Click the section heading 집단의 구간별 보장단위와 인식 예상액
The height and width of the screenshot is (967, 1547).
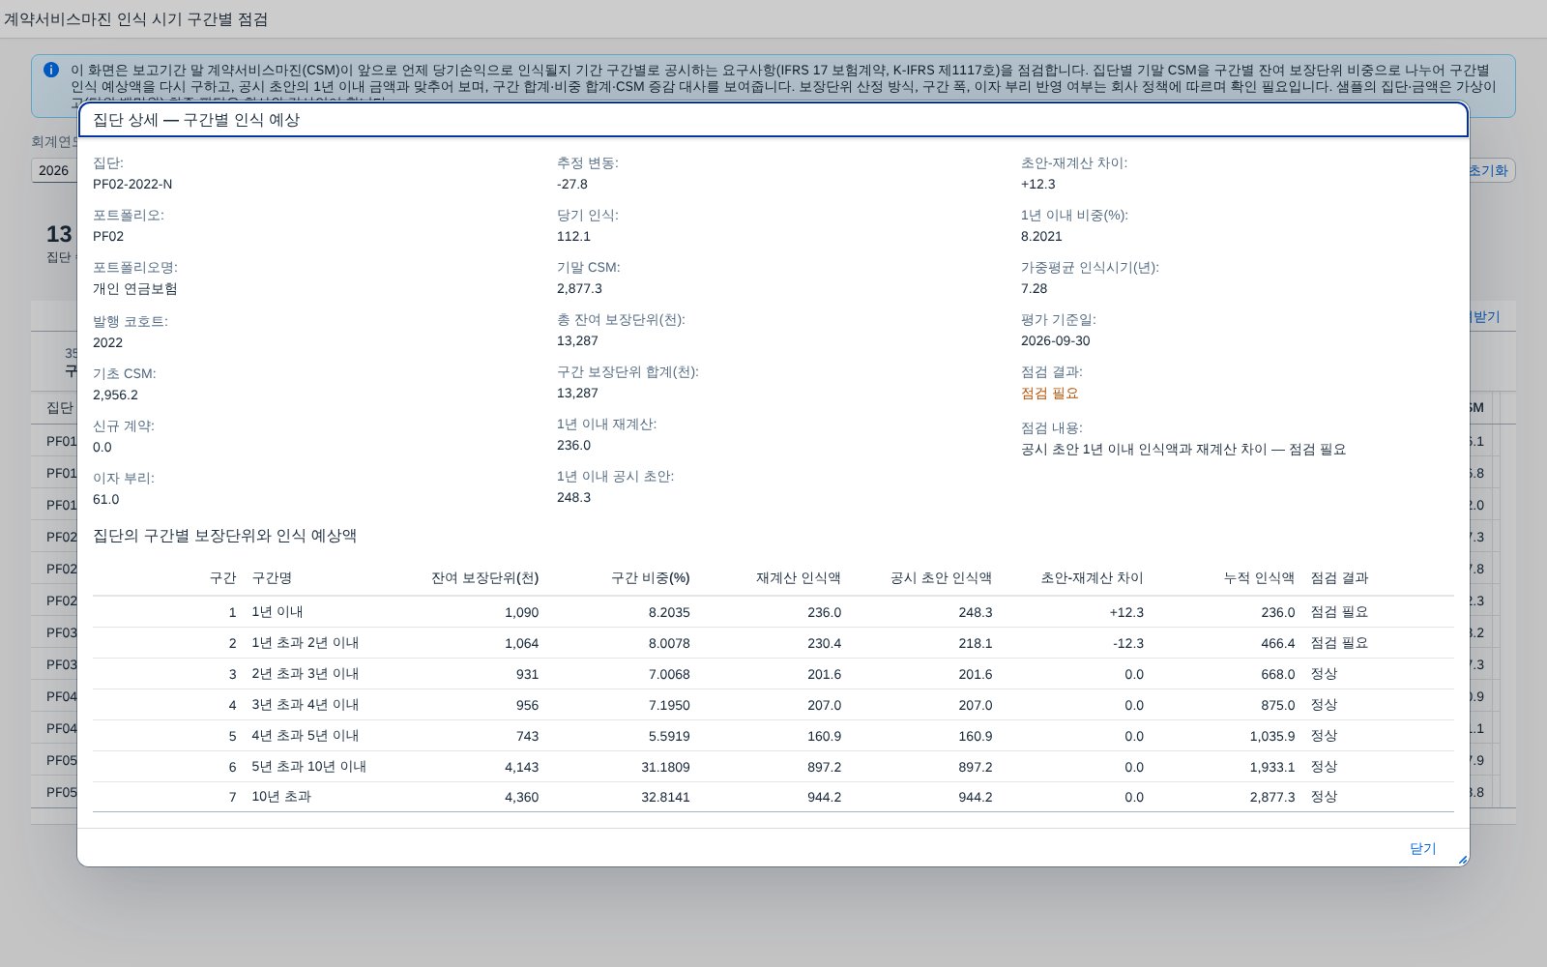coord(224,536)
